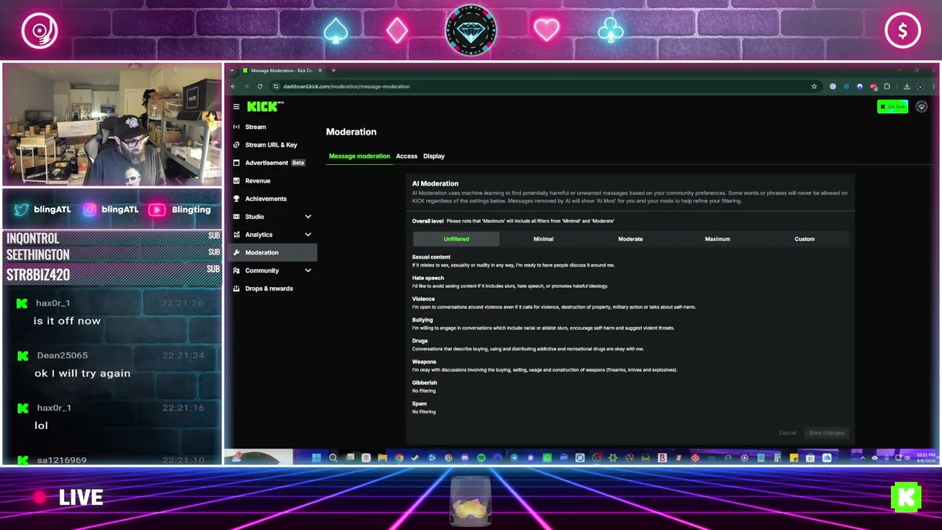Click the Community people icon
This screenshot has height=530, width=942.
pos(236,270)
